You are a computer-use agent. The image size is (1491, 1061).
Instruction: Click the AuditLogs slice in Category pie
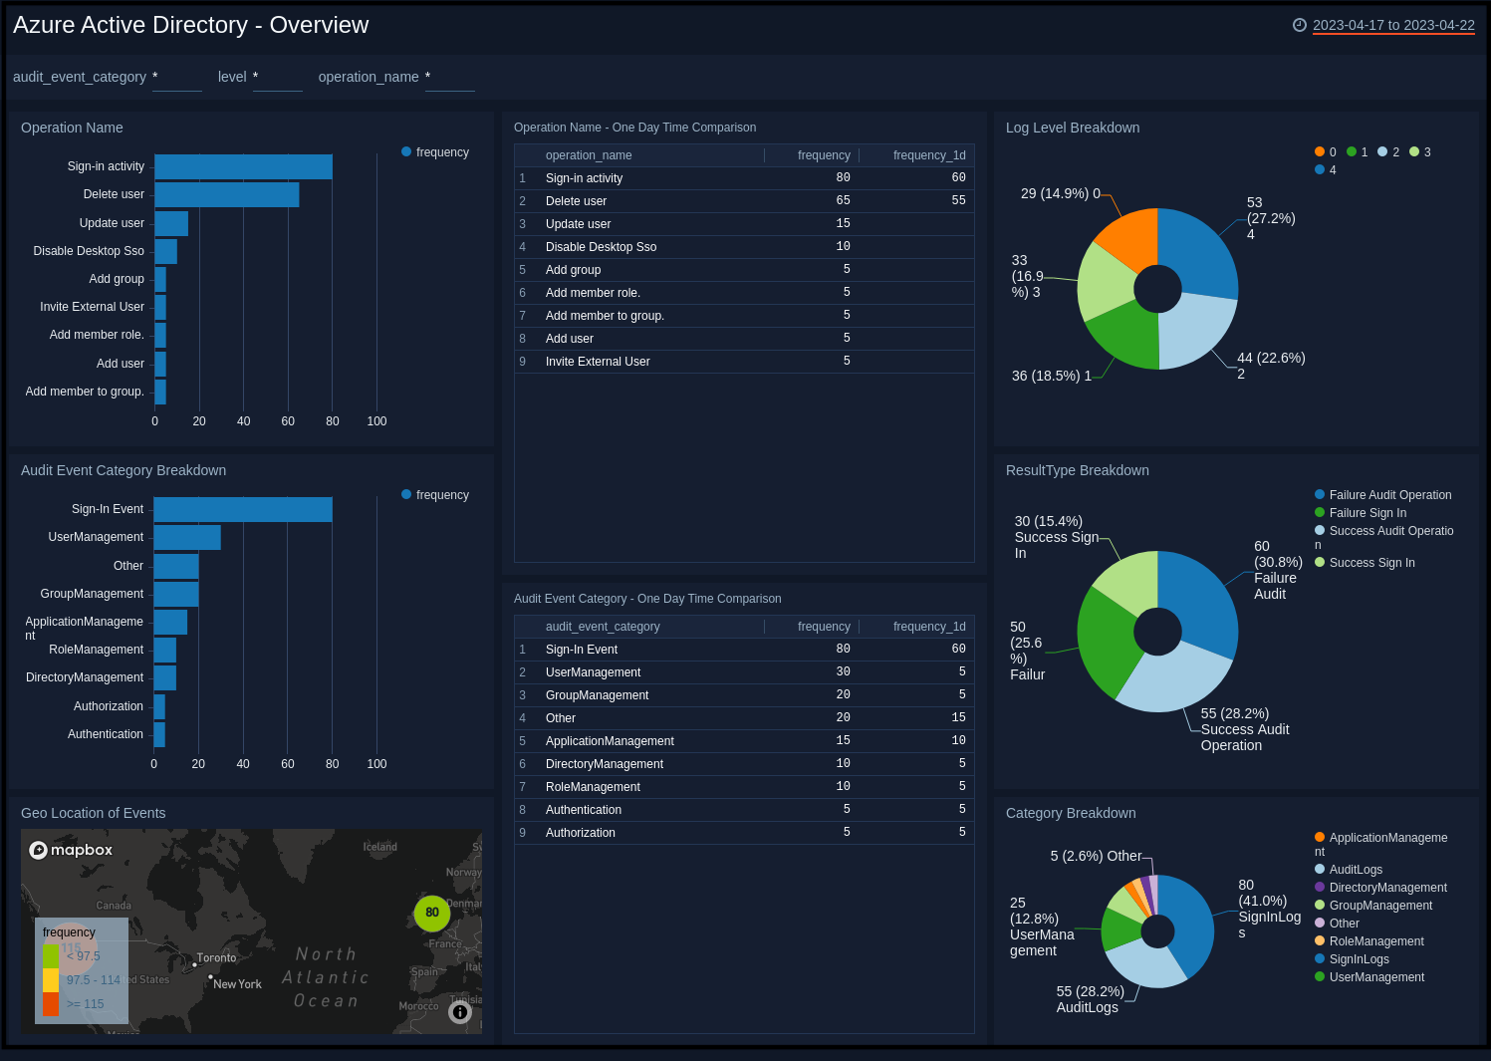click(x=1144, y=966)
